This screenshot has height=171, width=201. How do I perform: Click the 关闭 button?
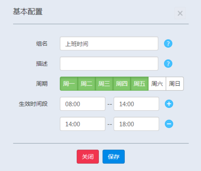pyautogui.click(x=88, y=156)
